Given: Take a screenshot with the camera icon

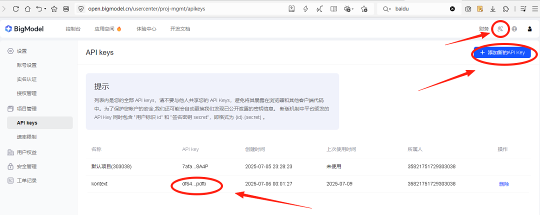Looking at the screenshot, I should 468,9.
